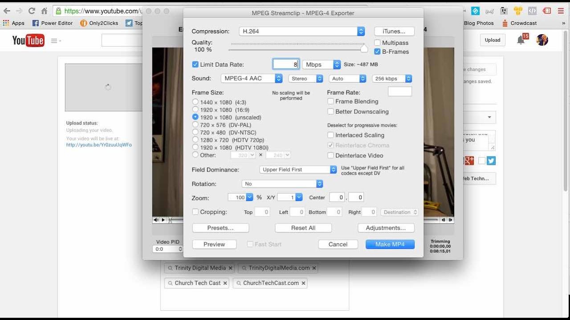Screen dimensions: 570x320
Task: Click the Reset All button
Action: click(303, 228)
